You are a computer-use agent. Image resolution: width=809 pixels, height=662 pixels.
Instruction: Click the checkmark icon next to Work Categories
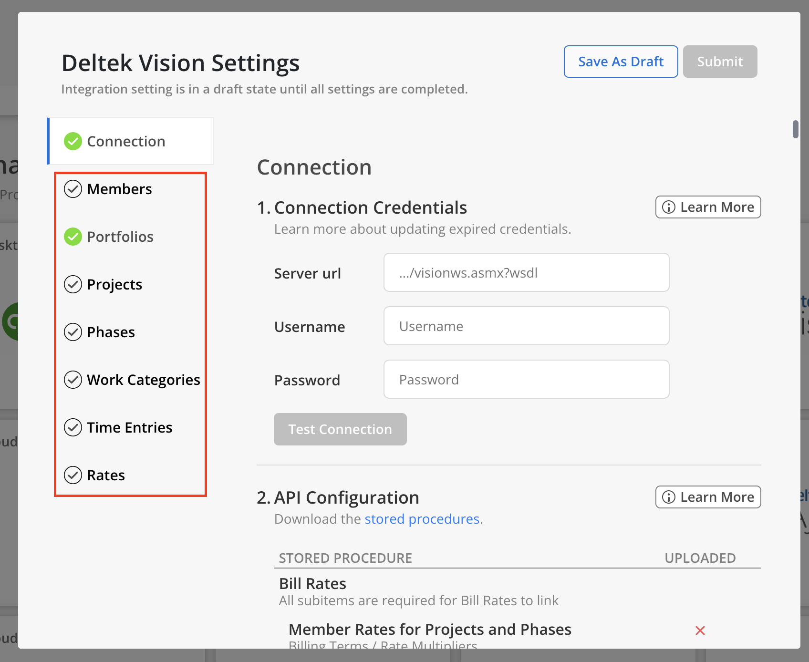tap(73, 380)
